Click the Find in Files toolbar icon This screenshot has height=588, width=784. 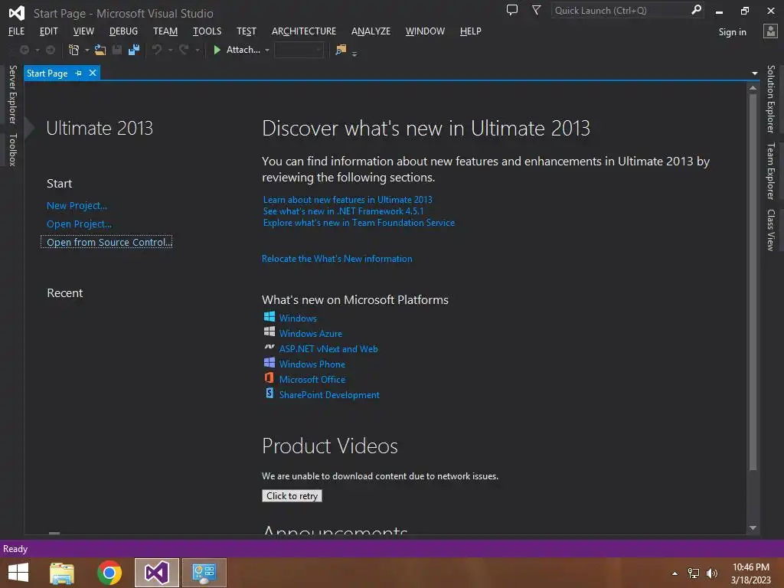[x=341, y=50]
